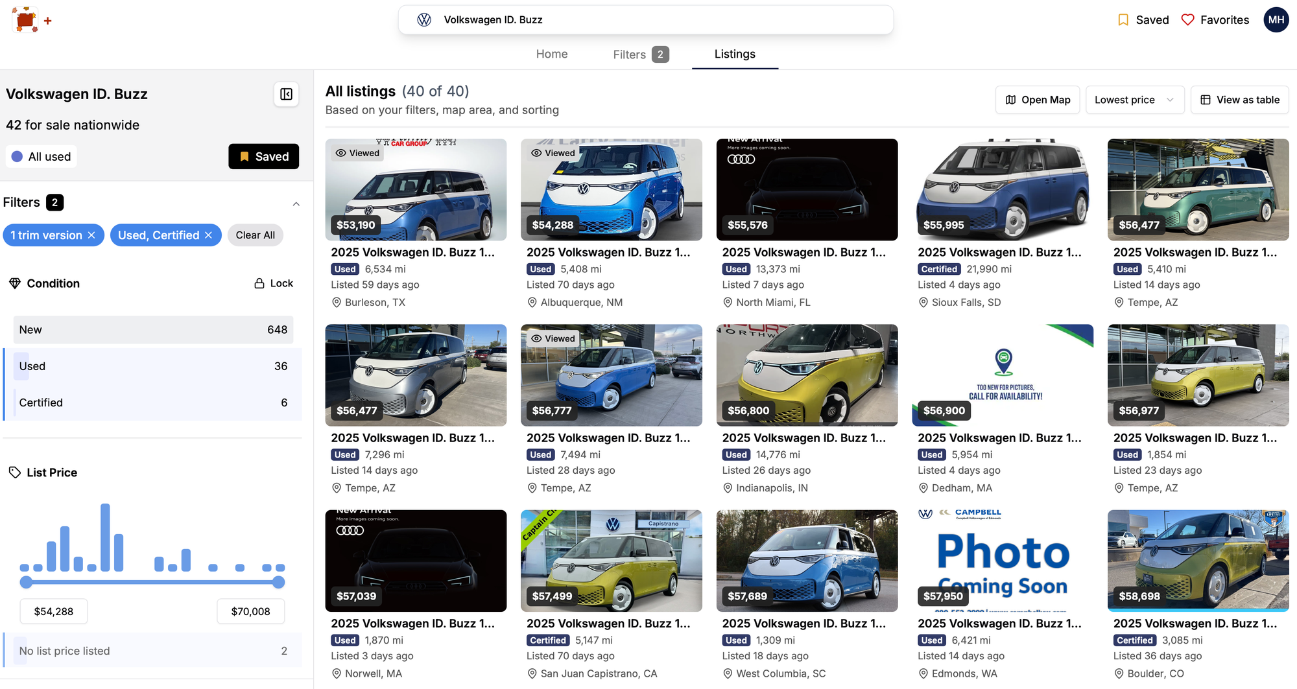Click the minimum price slider handle
Image resolution: width=1297 pixels, height=689 pixels.
[26, 583]
